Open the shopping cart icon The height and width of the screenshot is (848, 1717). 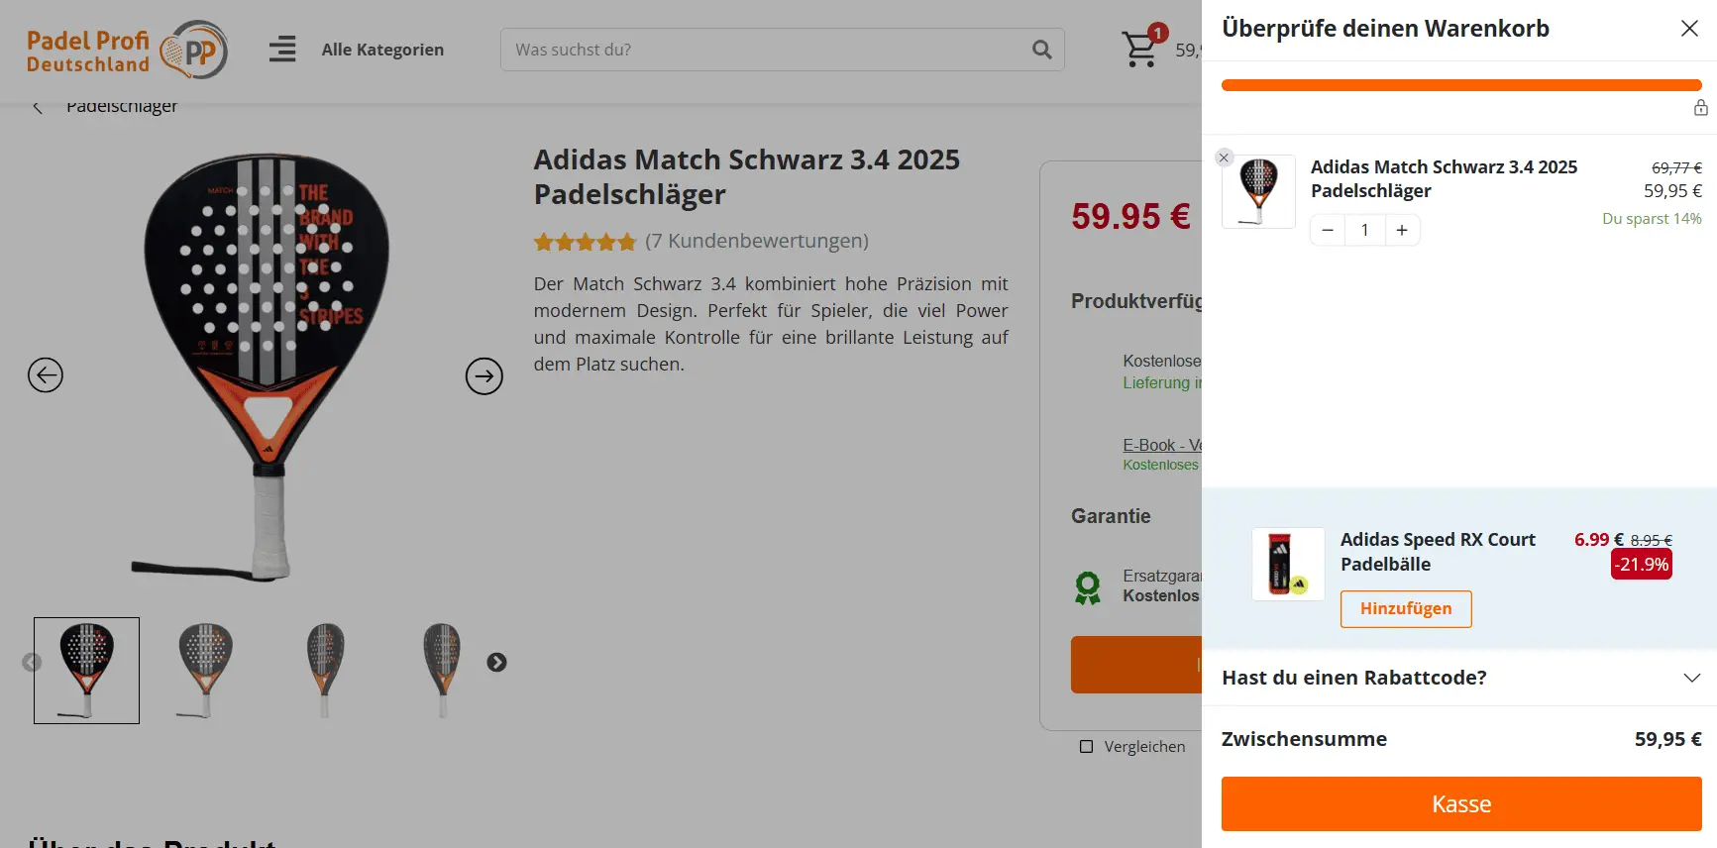pyautogui.click(x=1140, y=49)
